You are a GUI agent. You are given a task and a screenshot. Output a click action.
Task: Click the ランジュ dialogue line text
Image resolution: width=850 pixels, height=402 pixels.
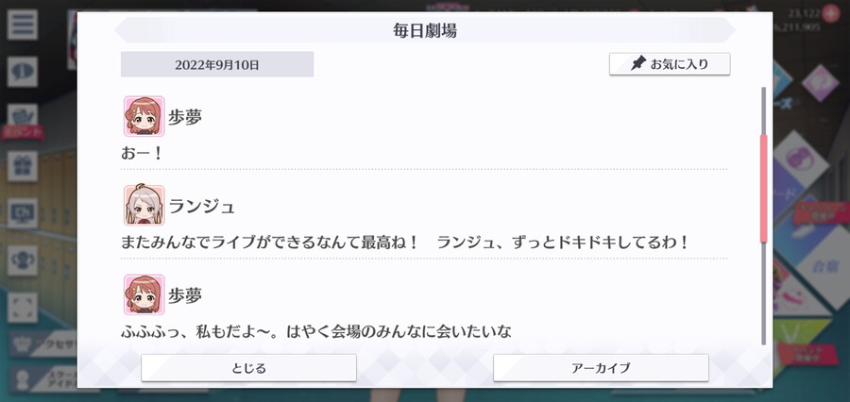(x=404, y=242)
